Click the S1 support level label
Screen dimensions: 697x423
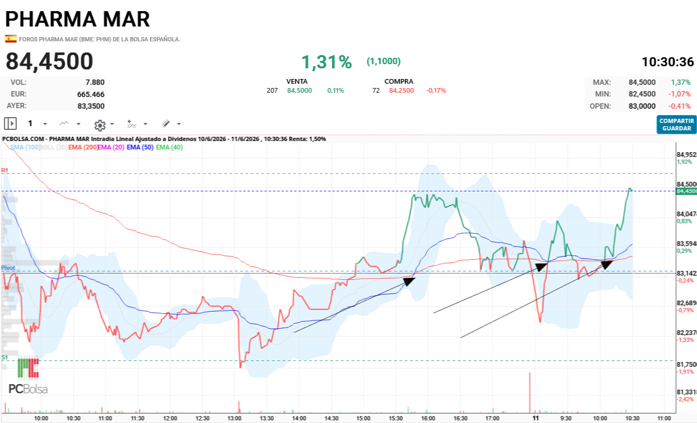pyautogui.click(x=5, y=357)
